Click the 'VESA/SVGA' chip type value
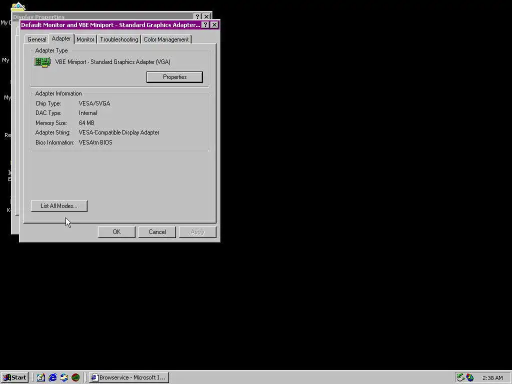Screen dimensions: 512x384 (94, 103)
